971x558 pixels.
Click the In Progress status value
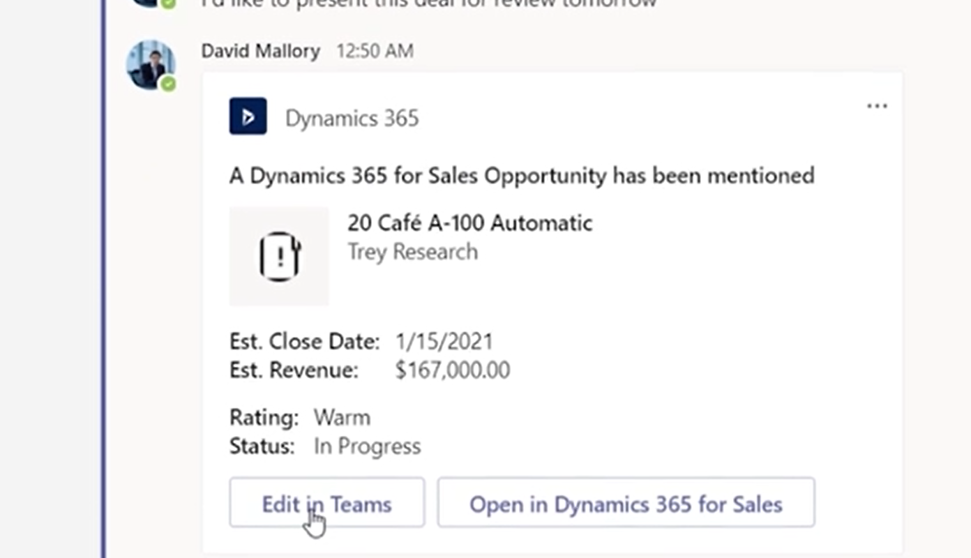[367, 446]
